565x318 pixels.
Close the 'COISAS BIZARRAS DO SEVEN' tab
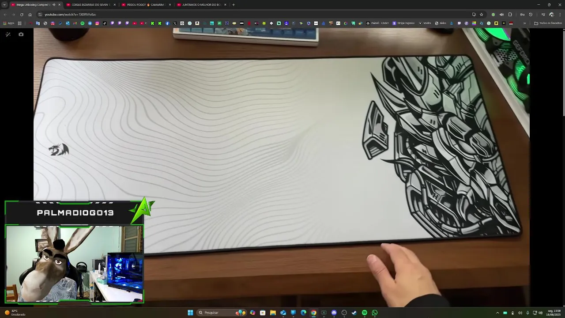pyautogui.click(x=115, y=4)
